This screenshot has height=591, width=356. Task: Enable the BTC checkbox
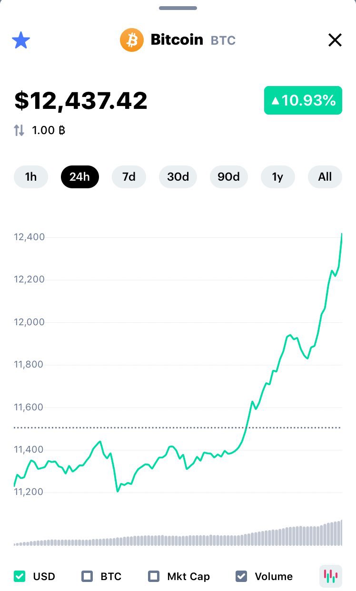coord(87,576)
